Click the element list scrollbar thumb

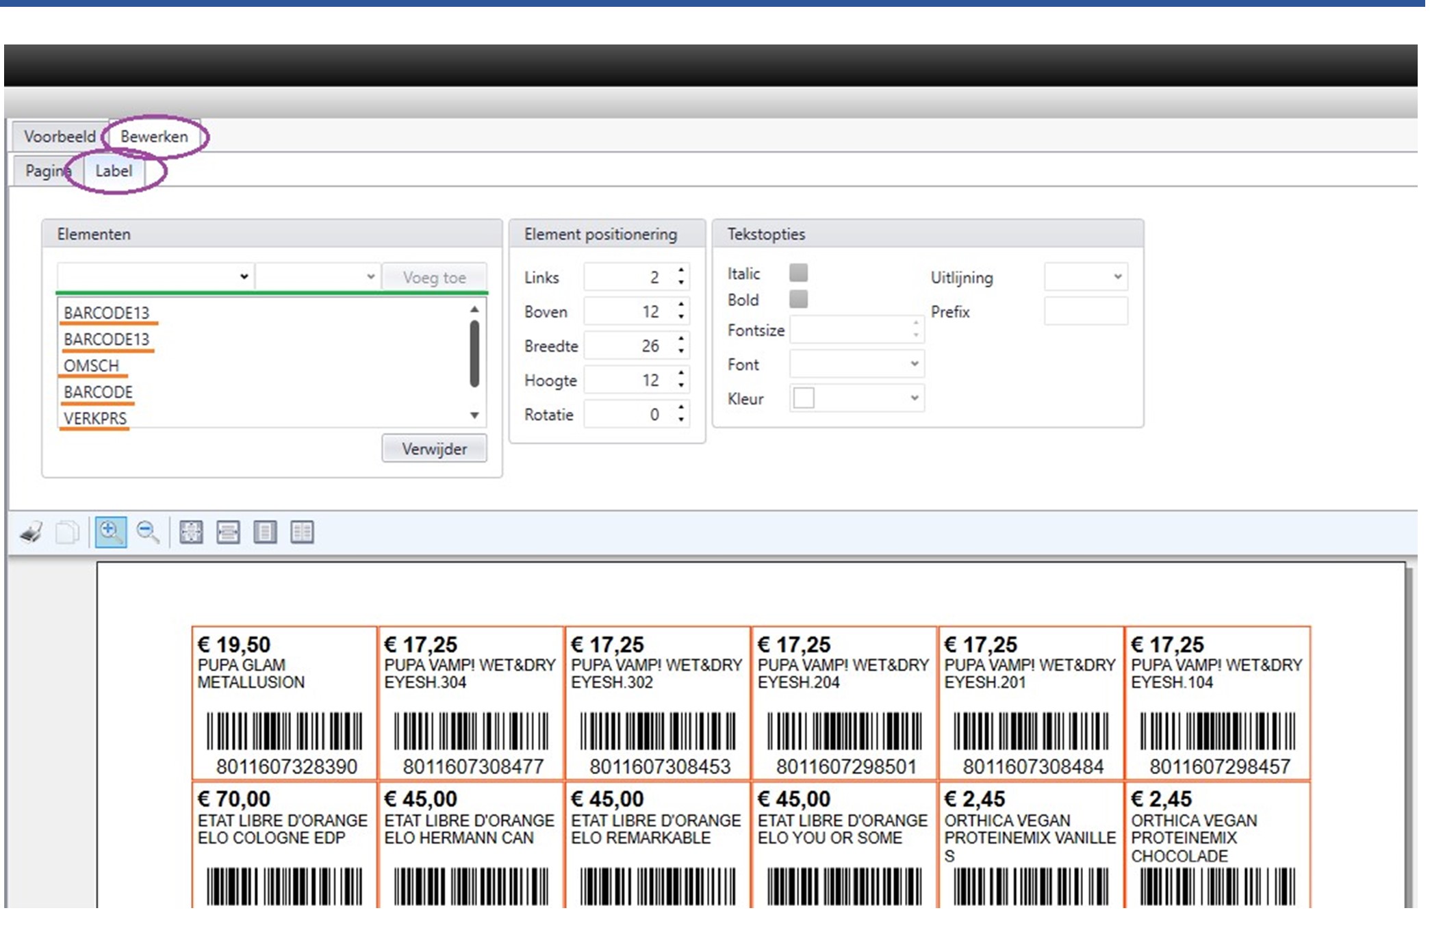tap(474, 354)
